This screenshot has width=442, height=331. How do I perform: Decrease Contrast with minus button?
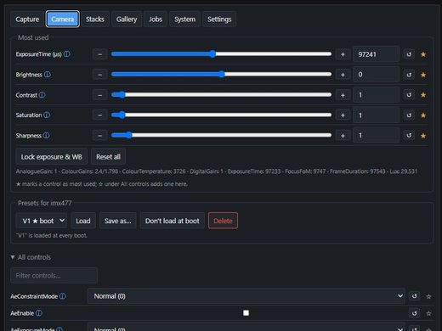coord(99,95)
